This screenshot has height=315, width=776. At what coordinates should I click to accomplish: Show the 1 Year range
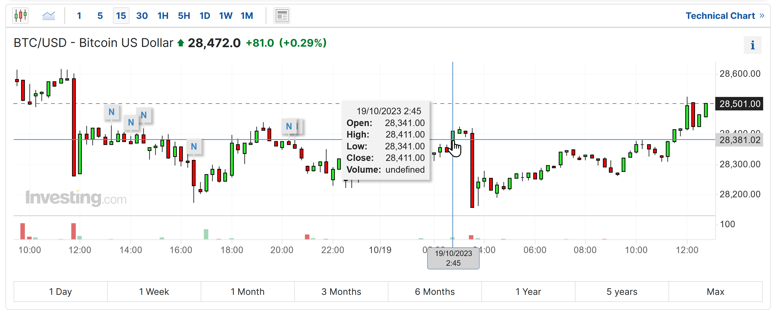[528, 291]
